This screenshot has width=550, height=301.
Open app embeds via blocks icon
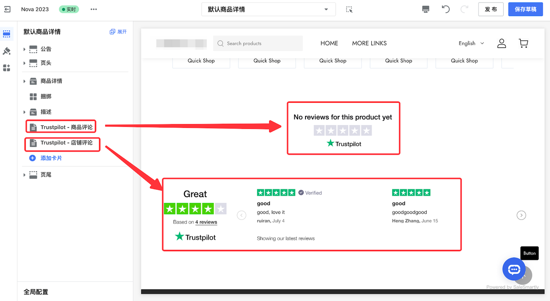pos(7,68)
